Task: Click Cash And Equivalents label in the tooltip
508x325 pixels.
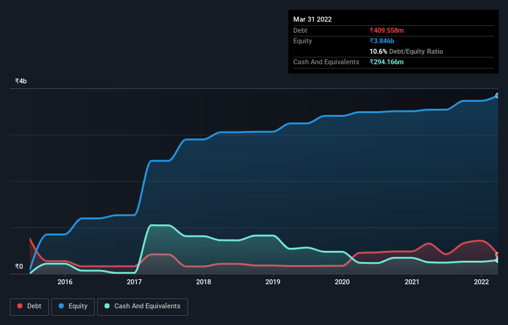Action: [x=326, y=62]
